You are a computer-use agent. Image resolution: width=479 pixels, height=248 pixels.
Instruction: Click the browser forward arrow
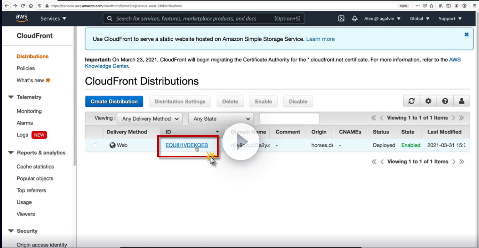pos(15,6)
